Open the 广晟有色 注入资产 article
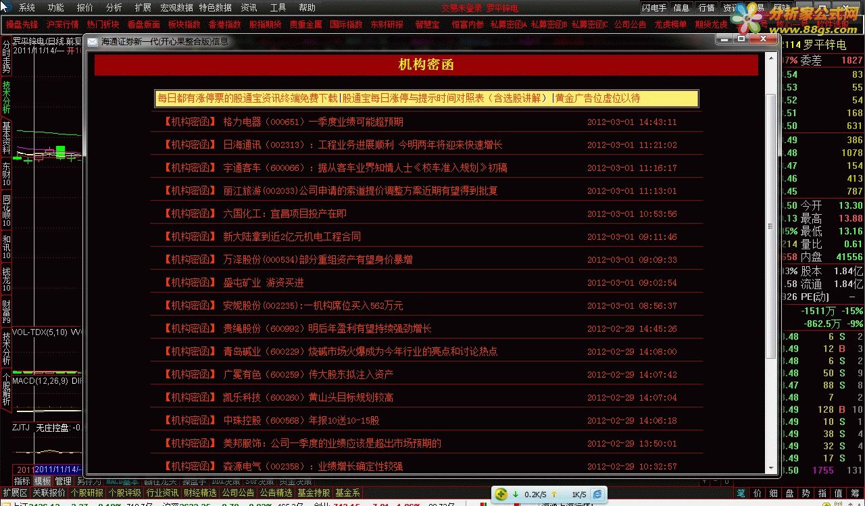 click(308, 375)
